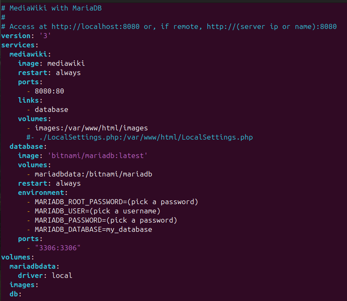Click the "3306:3306" port string
This screenshot has height=301, width=347.
click(x=57, y=248)
